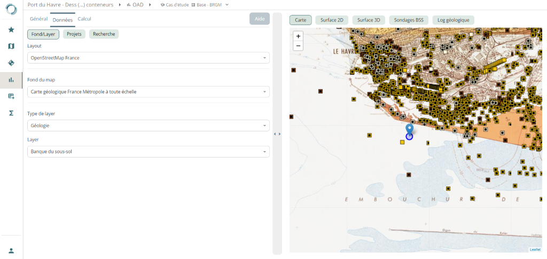The height and width of the screenshot is (259, 547).
Task: Click the application logo at top left
Action: (x=11, y=10)
